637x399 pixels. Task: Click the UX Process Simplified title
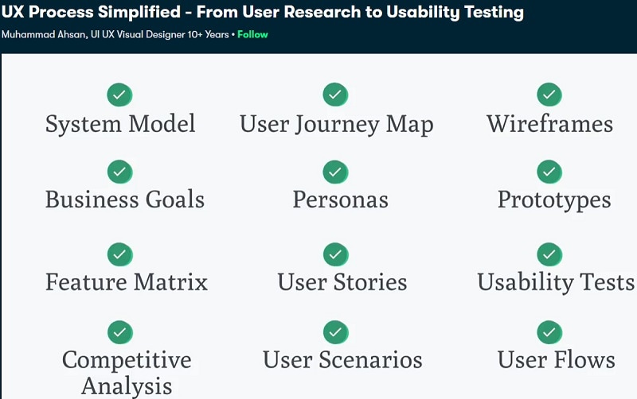pyautogui.click(x=262, y=13)
